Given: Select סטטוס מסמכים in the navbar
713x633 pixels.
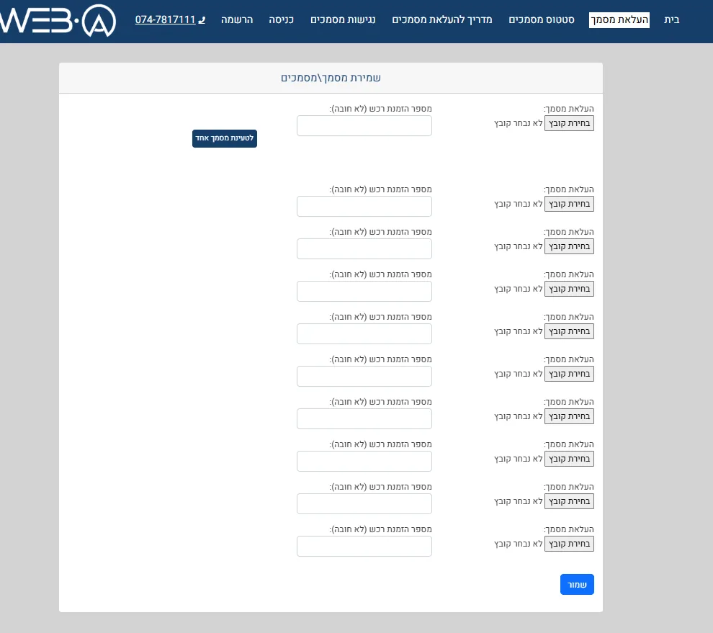Looking at the screenshot, I should (541, 19).
